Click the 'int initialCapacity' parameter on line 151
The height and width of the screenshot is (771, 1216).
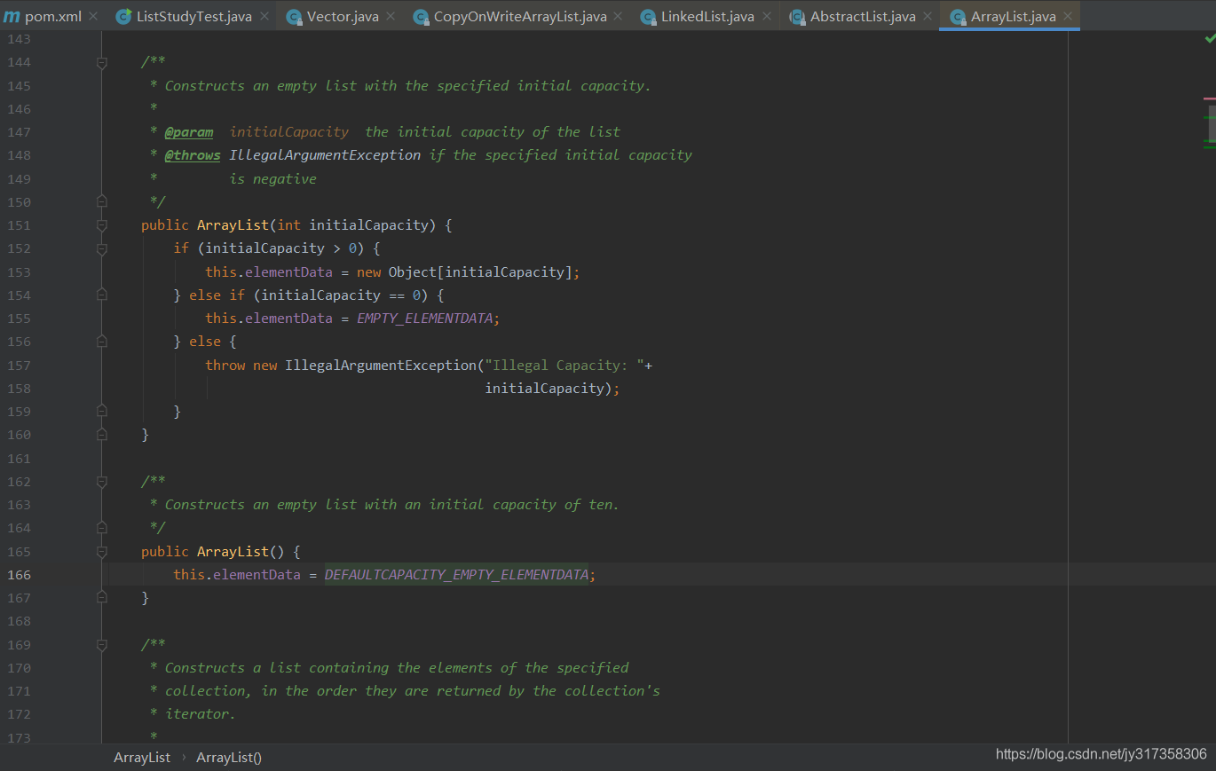tap(353, 225)
